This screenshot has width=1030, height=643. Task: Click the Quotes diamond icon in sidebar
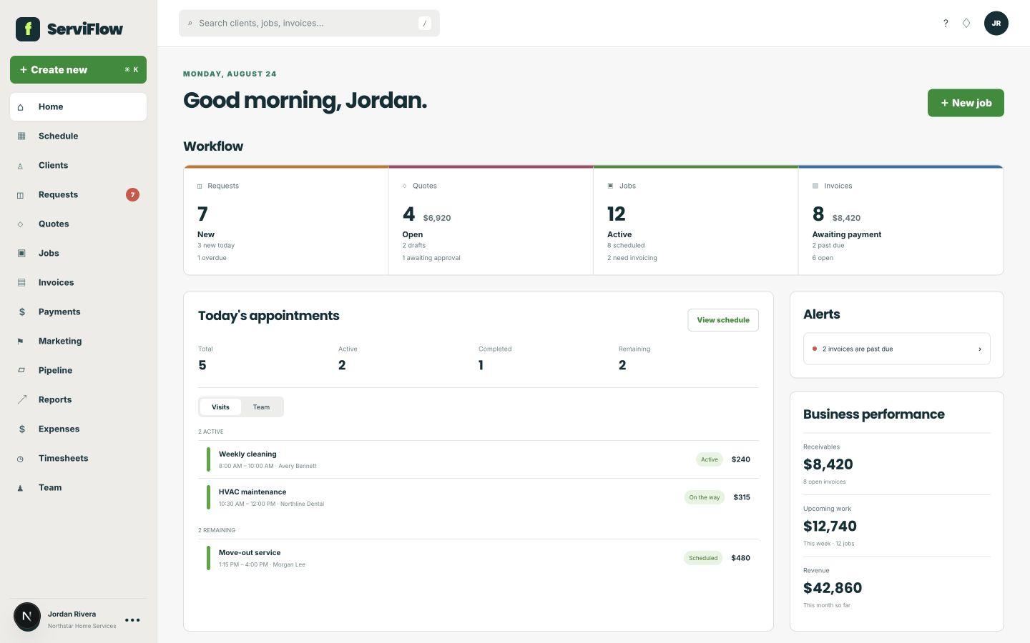coord(21,224)
